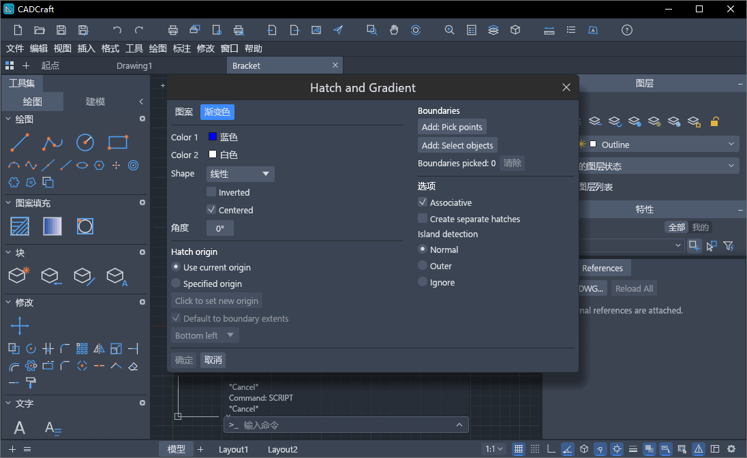Switch to the 图案 tab in dialog
This screenshot has height=458, width=747.
pyautogui.click(x=184, y=112)
